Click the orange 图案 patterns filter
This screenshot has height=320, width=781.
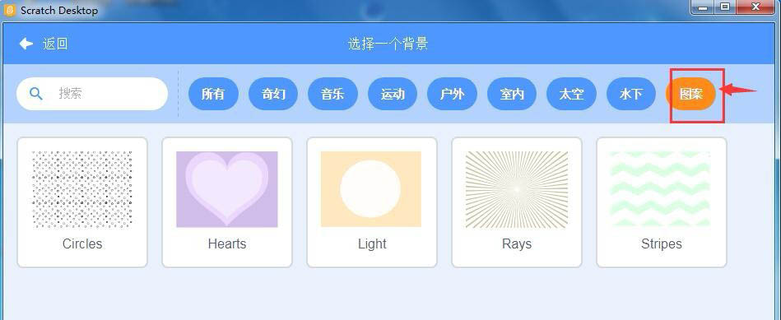[x=690, y=94]
